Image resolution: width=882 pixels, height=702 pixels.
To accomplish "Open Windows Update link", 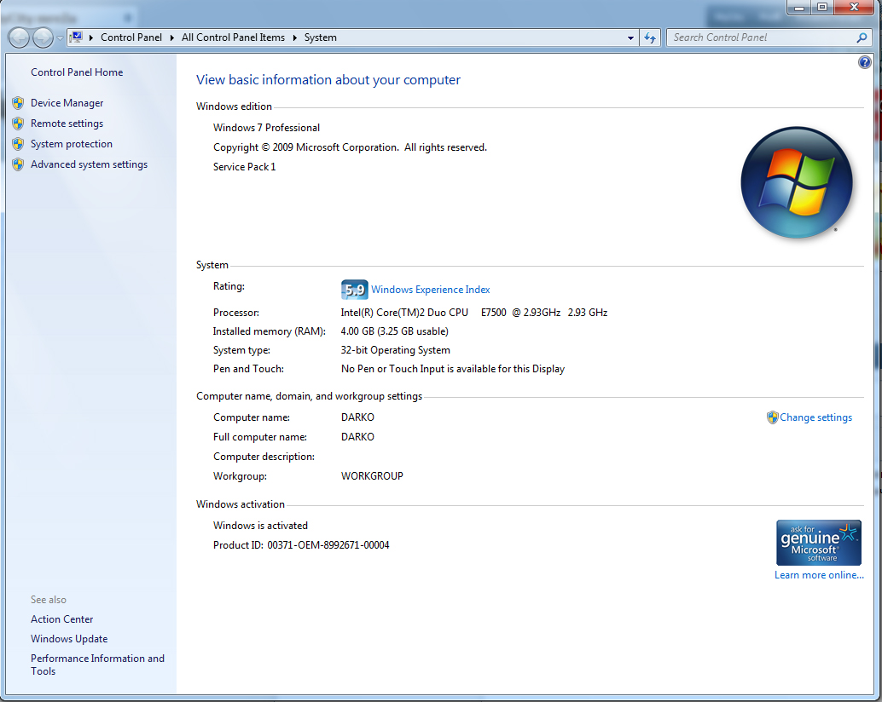I will pyautogui.click(x=69, y=639).
